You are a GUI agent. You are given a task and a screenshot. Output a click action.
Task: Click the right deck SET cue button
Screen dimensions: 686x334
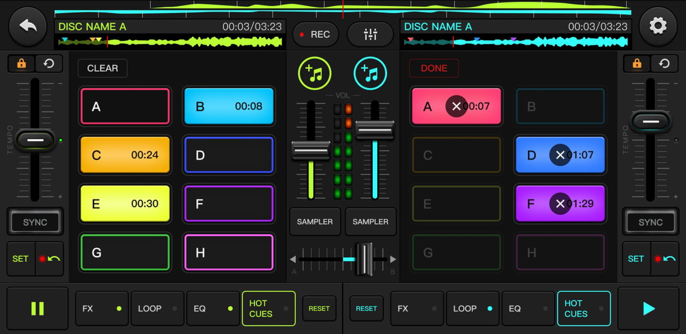click(636, 259)
